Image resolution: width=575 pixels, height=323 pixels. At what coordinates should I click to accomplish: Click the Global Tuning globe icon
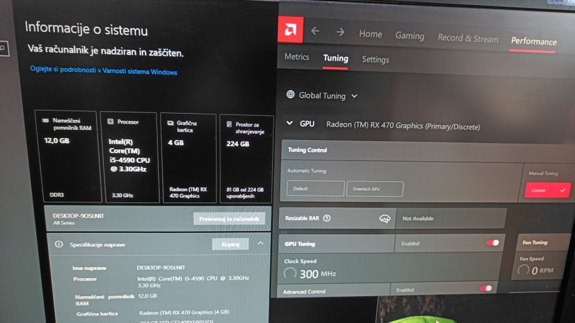pos(290,94)
